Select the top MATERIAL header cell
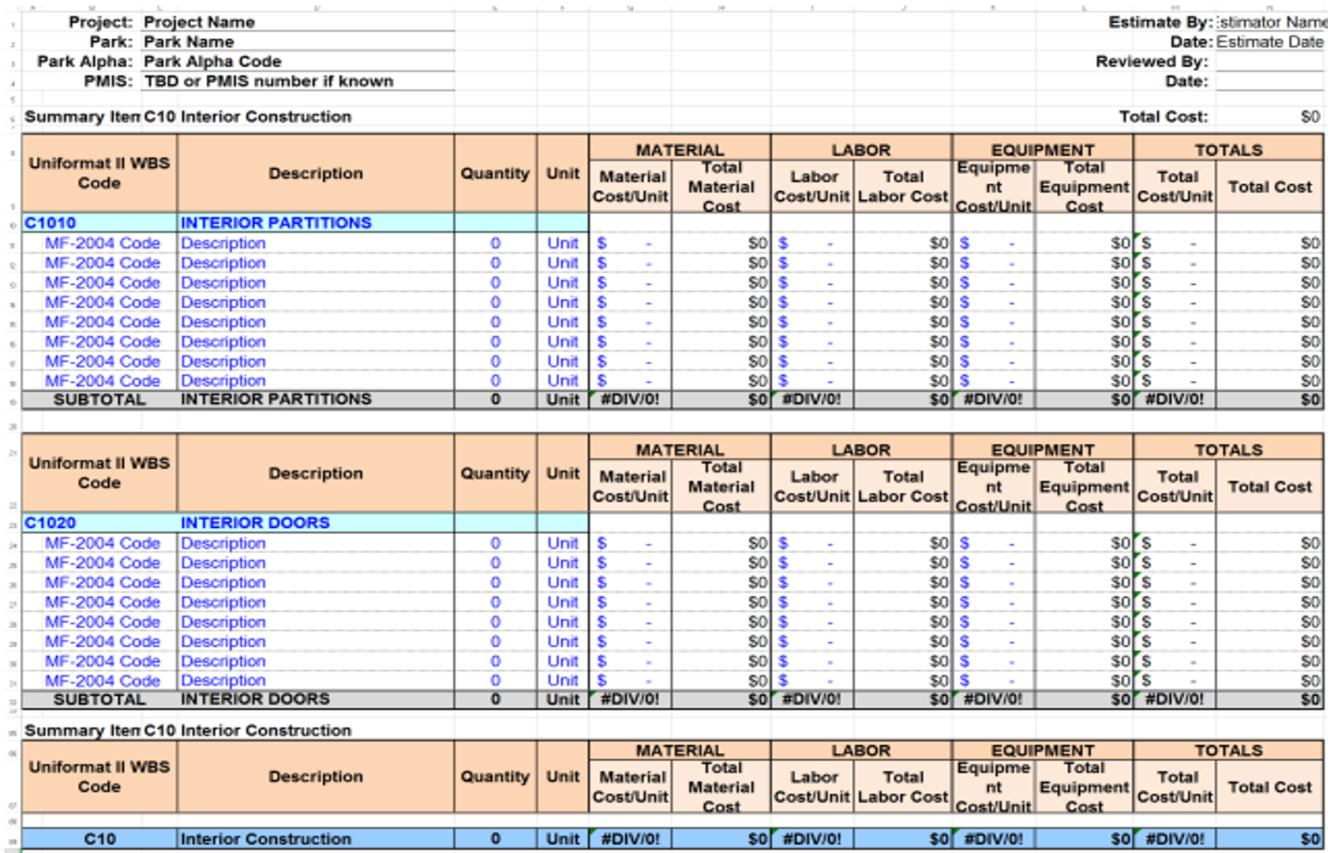This screenshot has height=853, width=1328. (x=679, y=149)
